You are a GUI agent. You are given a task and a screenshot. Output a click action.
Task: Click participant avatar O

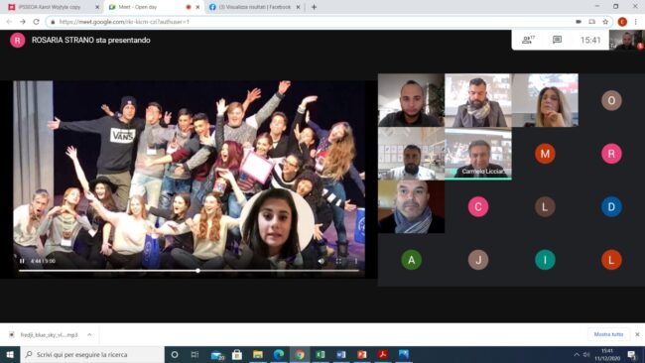(x=611, y=100)
